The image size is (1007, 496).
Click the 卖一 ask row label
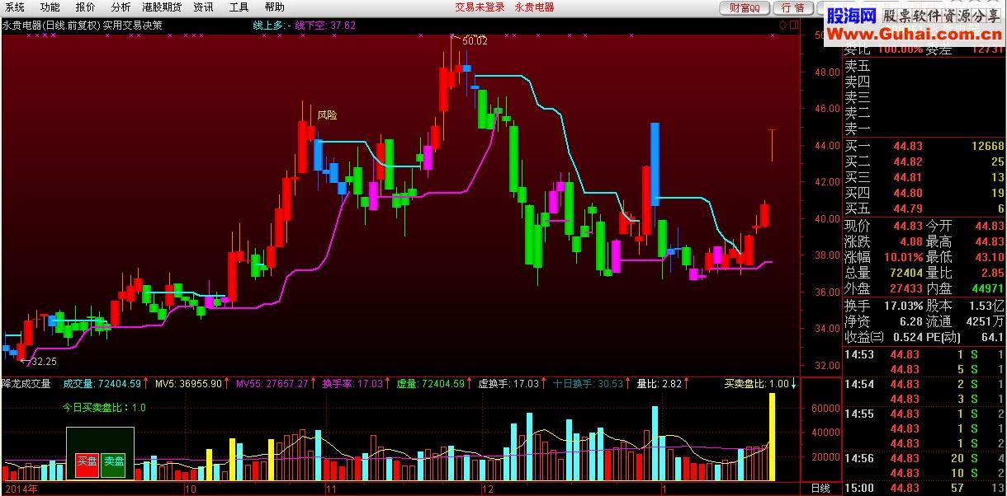pyautogui.click(x=858, y=129)
